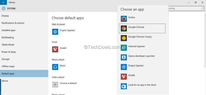206x95 pixels.
Task: Minimize the Settings window
Action: 189,2
